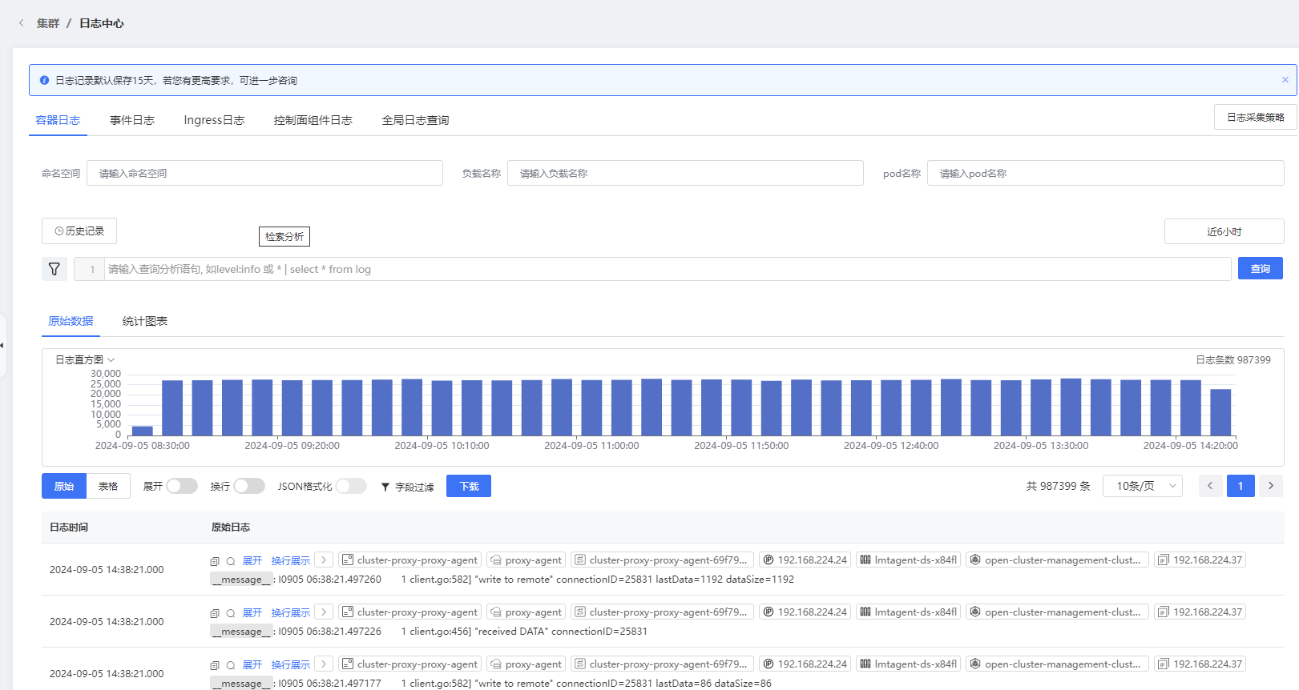The image size is (1299, 690).
Task: Click the 下载 download button
Action: pos(469,486)
